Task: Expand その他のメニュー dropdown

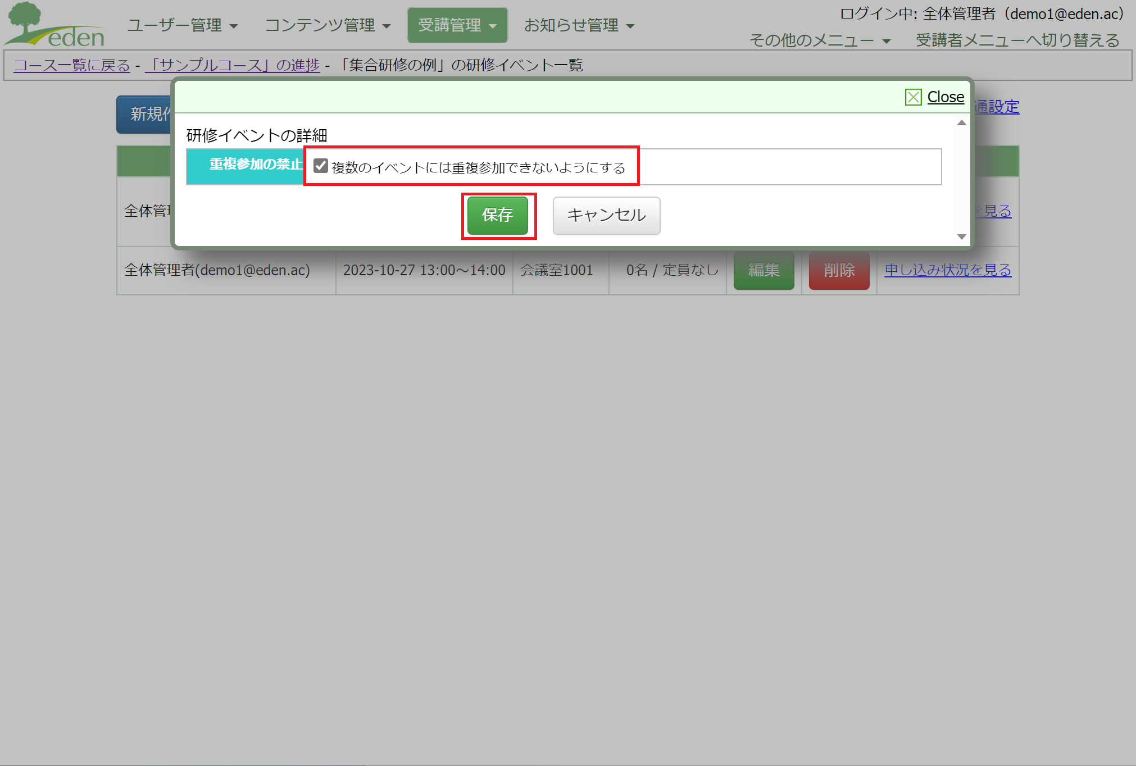Action: pos(820,40)
